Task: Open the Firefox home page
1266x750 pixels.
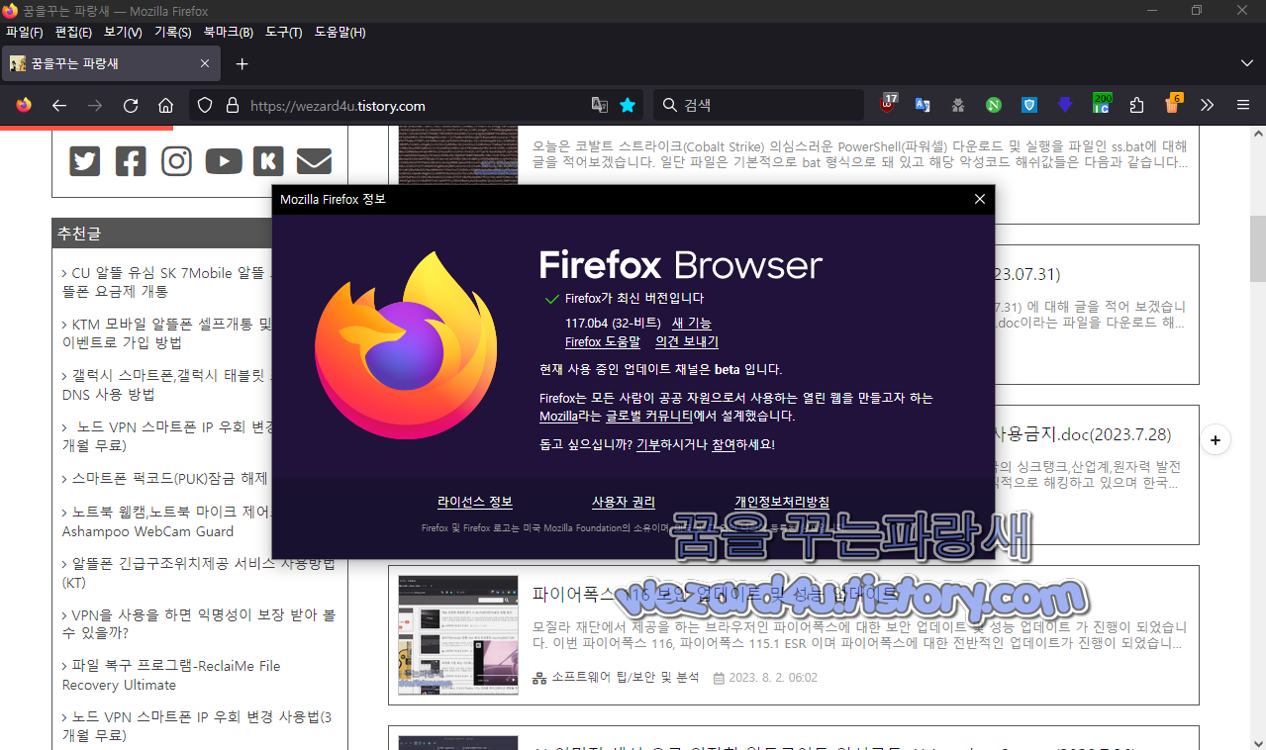Action: (166, 105)
